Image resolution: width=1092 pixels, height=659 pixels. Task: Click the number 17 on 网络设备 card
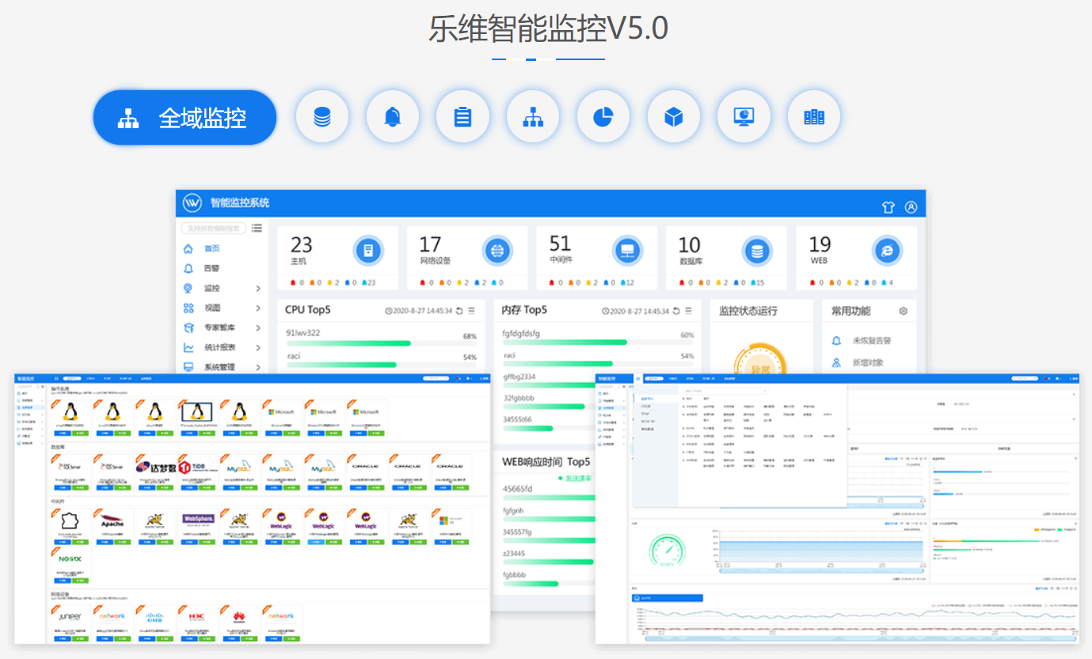430,244
